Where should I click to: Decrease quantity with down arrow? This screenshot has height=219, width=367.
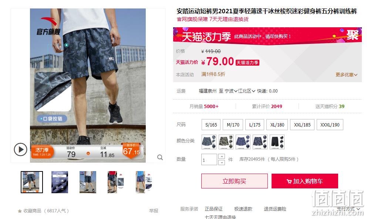222,162
